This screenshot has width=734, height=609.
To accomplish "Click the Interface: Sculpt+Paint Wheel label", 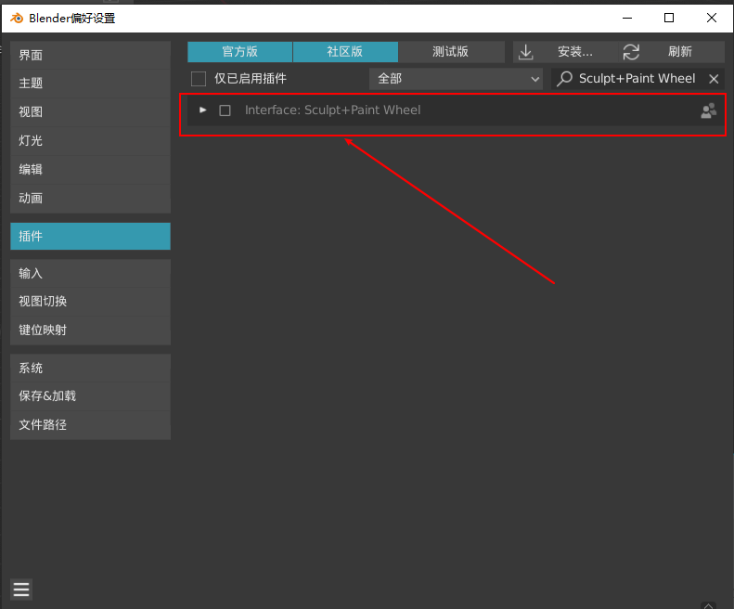I will [x=332, y=110].
